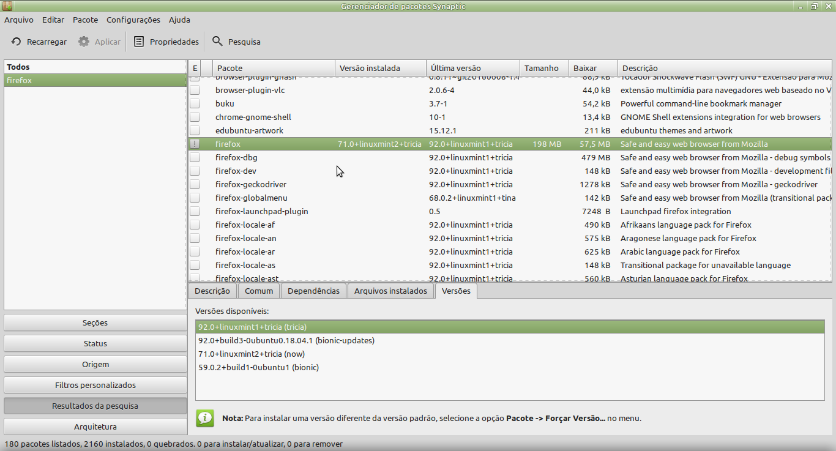This screenshot has width=836, height=451.
Task: Click the Filtros personalizados button
Action: tap(95, 385)
